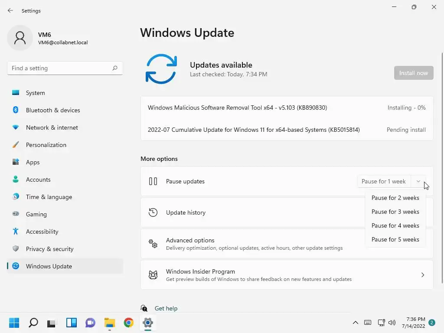The image size is (444, 333).
Task: Open the VM6 user account avatar
Action: pyautogui.click(x=20, y=38)
